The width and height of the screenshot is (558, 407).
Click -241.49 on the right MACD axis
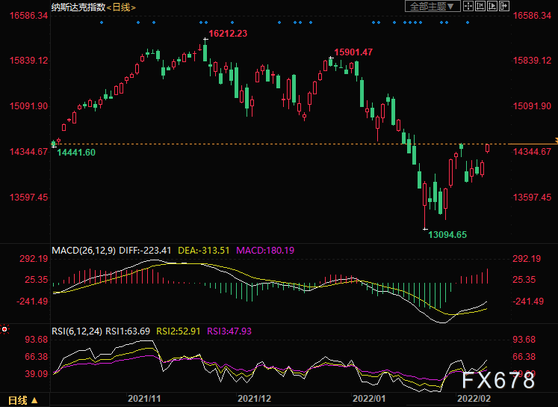tap(528, 302)
